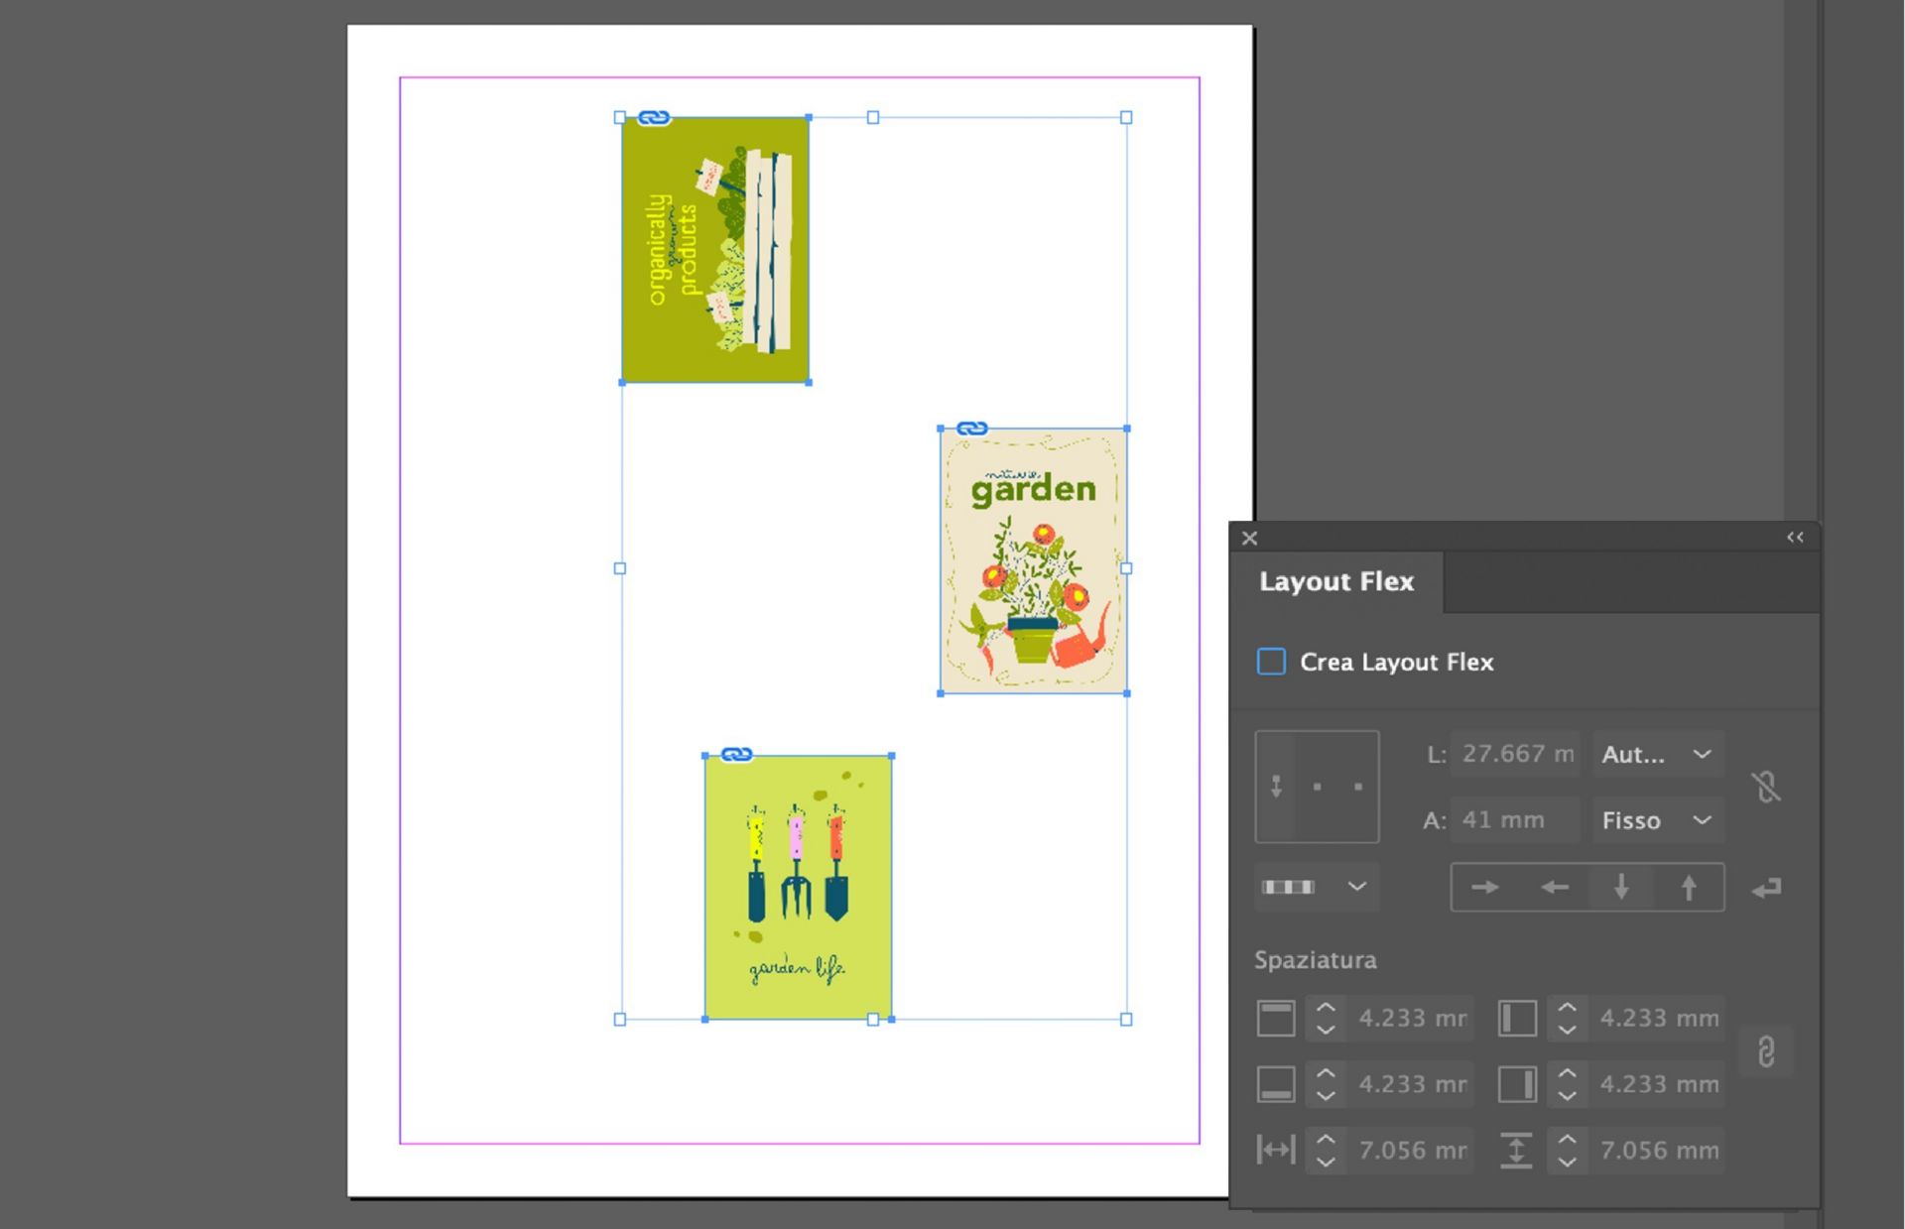Click the vertical gap spacing icon
Image resolution: width=1905 pixels, height=1229 pixels.
coord(1516,1150)
